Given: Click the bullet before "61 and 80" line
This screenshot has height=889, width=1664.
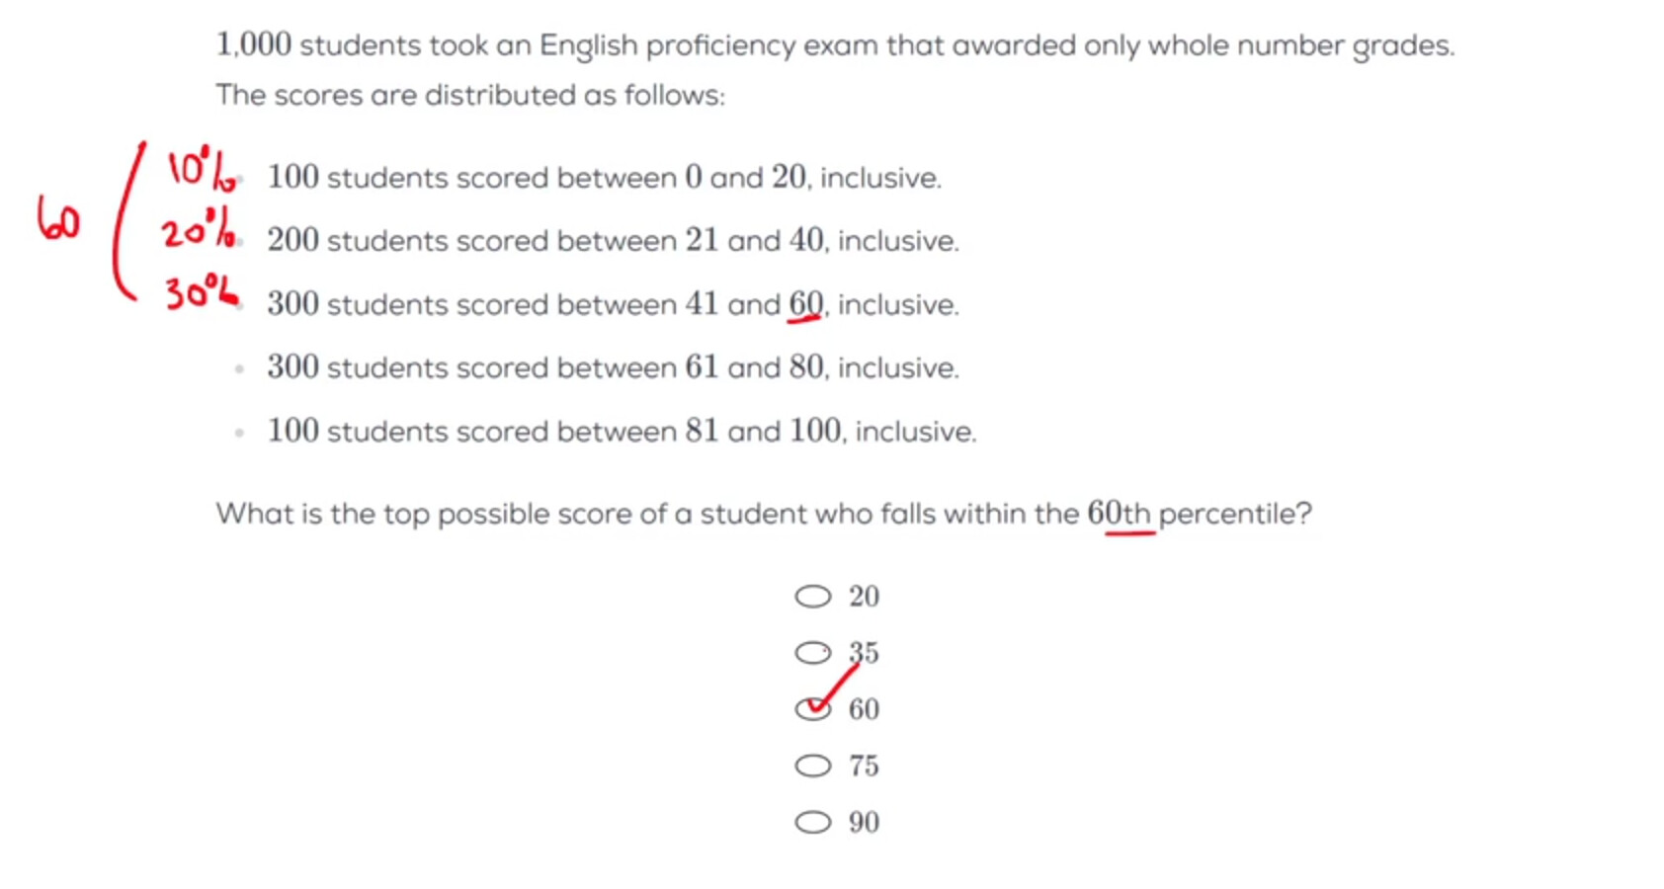Looking at the screenshot, I should tap(239, 369).
